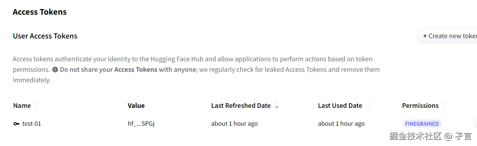Click the Last Used Date header text
Screen dimensions: 477x146
click(x=340, y=105)
